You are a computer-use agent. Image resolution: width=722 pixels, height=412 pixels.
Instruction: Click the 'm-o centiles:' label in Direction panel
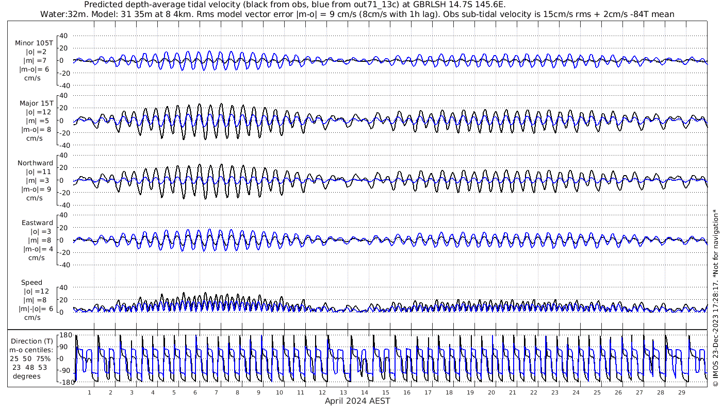(x=32, y=350)
